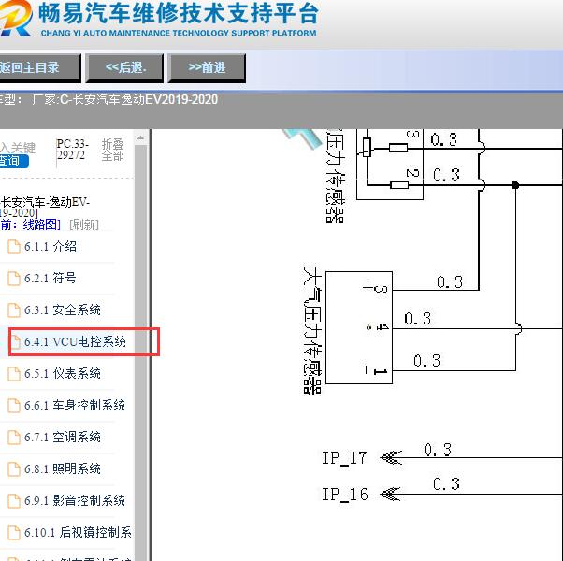Screen dimensions: 563x561
Task: Click the document icon beside 6.6.1 车身控制系统
Action: [14, 406]
